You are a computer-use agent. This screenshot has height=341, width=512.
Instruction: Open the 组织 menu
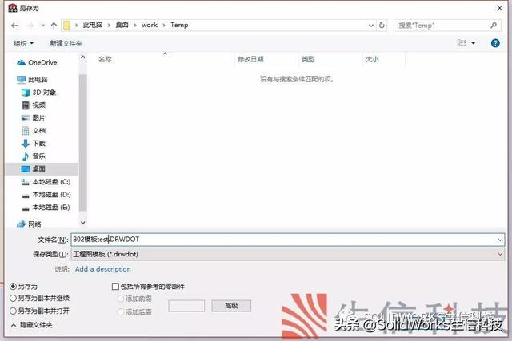coord(23,43)
